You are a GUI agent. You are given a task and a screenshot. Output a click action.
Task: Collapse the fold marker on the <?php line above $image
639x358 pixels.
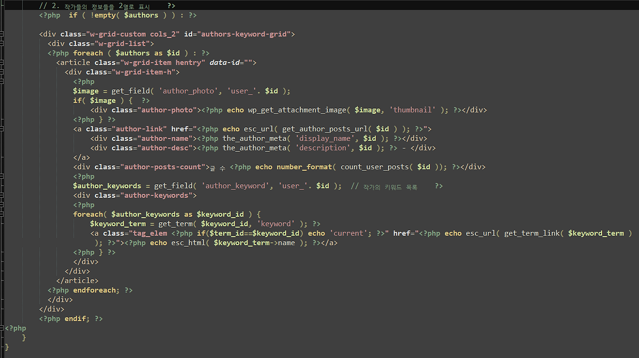coord(2,81)
